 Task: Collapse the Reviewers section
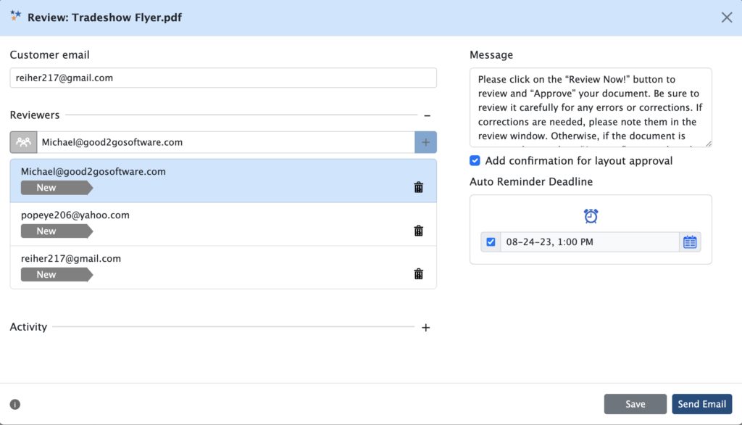coord(427,115)
